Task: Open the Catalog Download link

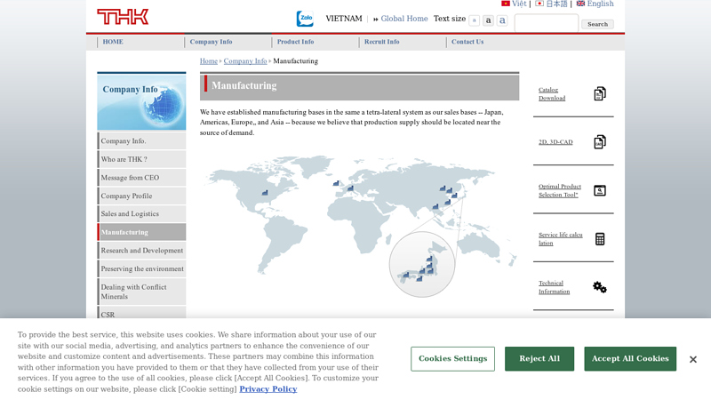Action: [x=552, y=94]
